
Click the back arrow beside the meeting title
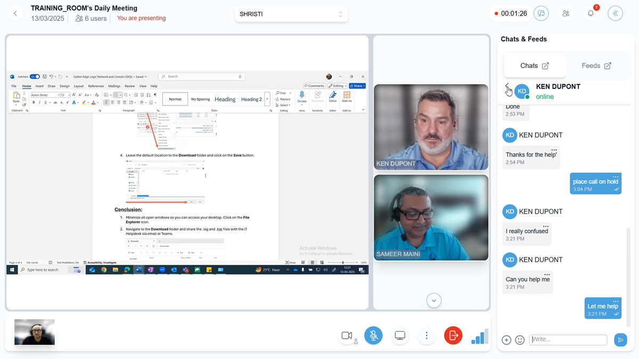pos(15,14)
